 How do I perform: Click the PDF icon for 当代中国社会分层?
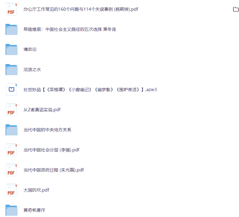point(12,150)
